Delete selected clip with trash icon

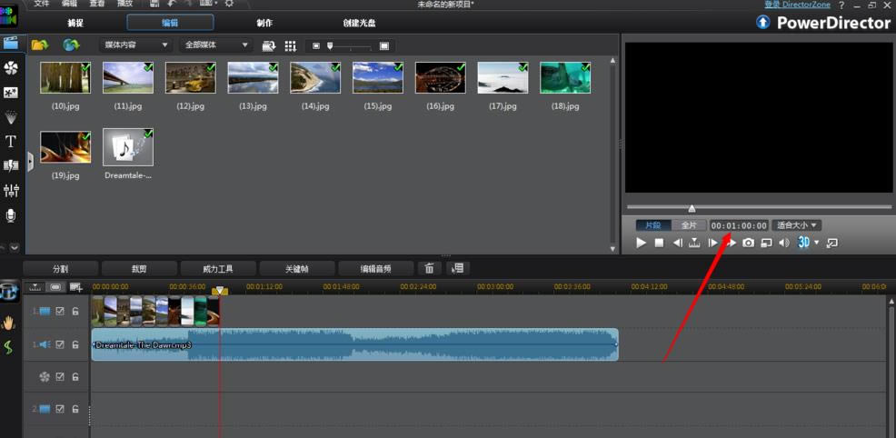(430, 268)
